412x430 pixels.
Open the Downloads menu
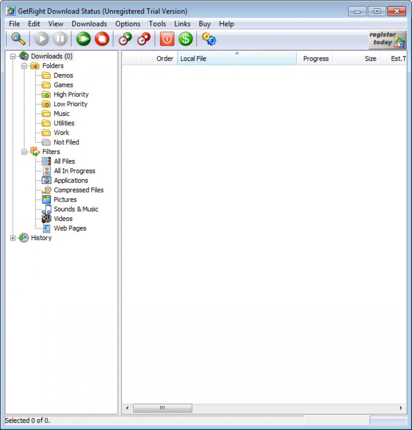[x=89, y=24]
